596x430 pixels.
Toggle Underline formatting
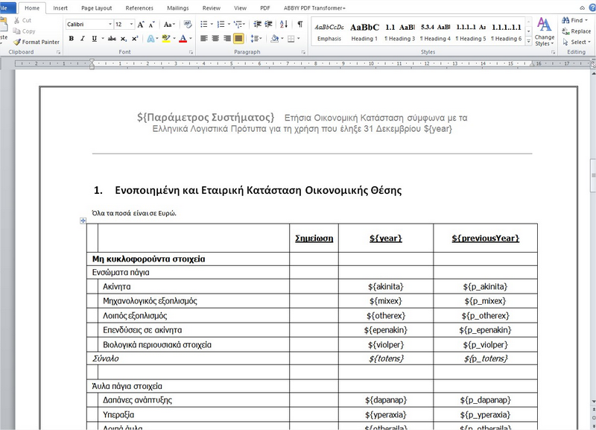point(94,39)
